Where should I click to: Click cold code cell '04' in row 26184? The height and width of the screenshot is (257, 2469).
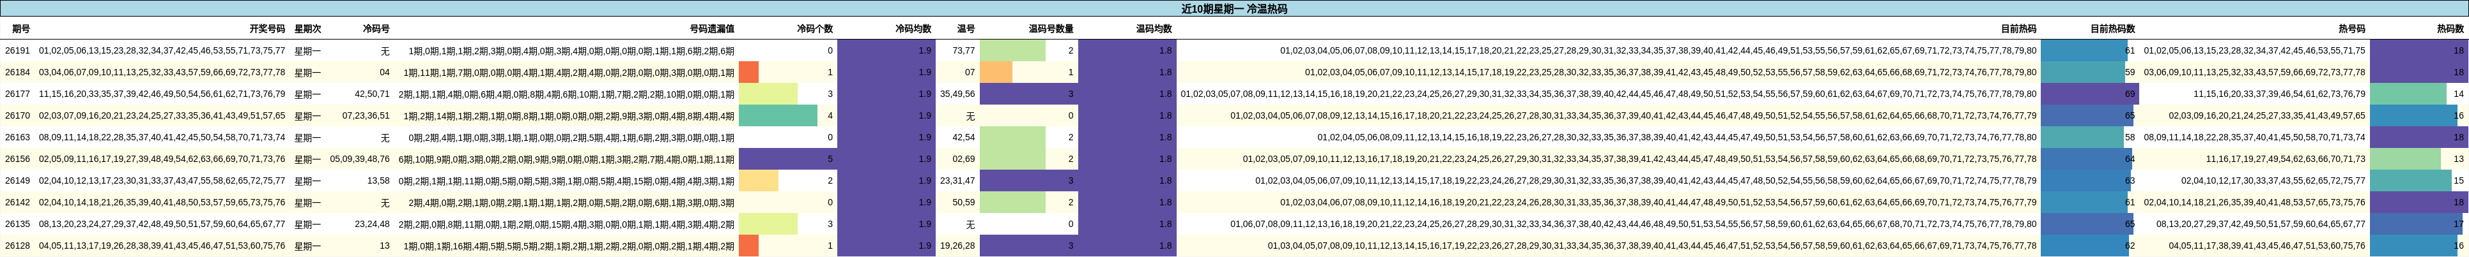(x=384, y=73)
